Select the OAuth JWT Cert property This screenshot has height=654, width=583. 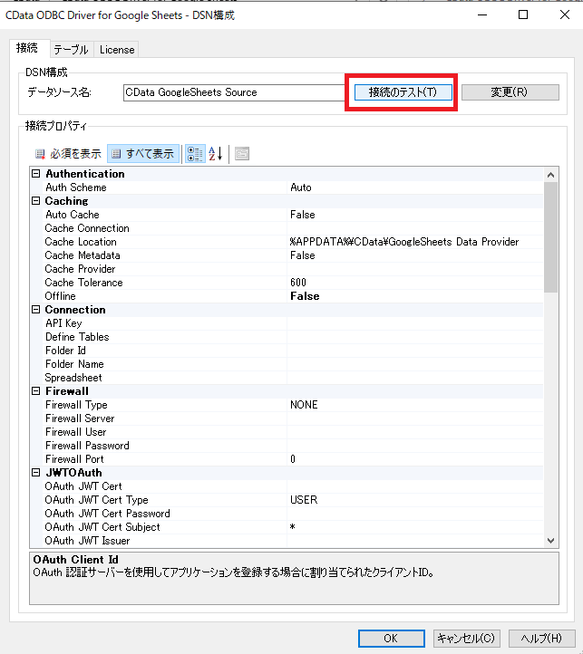[292, 486]
